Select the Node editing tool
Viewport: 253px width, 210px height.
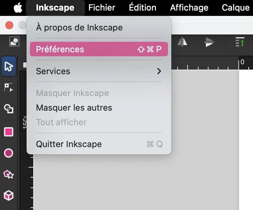pyautogui.click(x=8, y=87)
